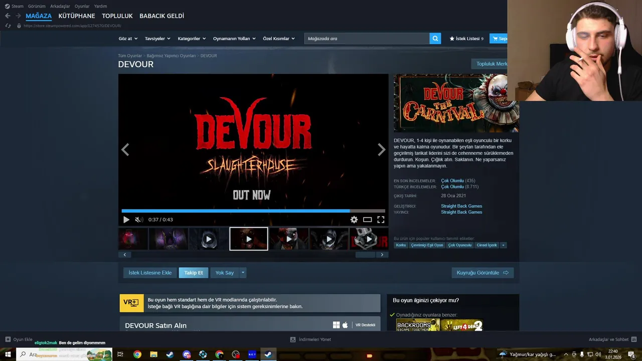This screenshot has height=361, width=642.
Task: Click Çok Oyunculu tag
Action: click(x=460, y=245)
